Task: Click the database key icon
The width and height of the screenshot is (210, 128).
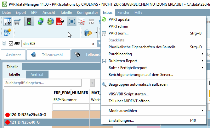Action: pyautogui.click(x=88, y=33)
